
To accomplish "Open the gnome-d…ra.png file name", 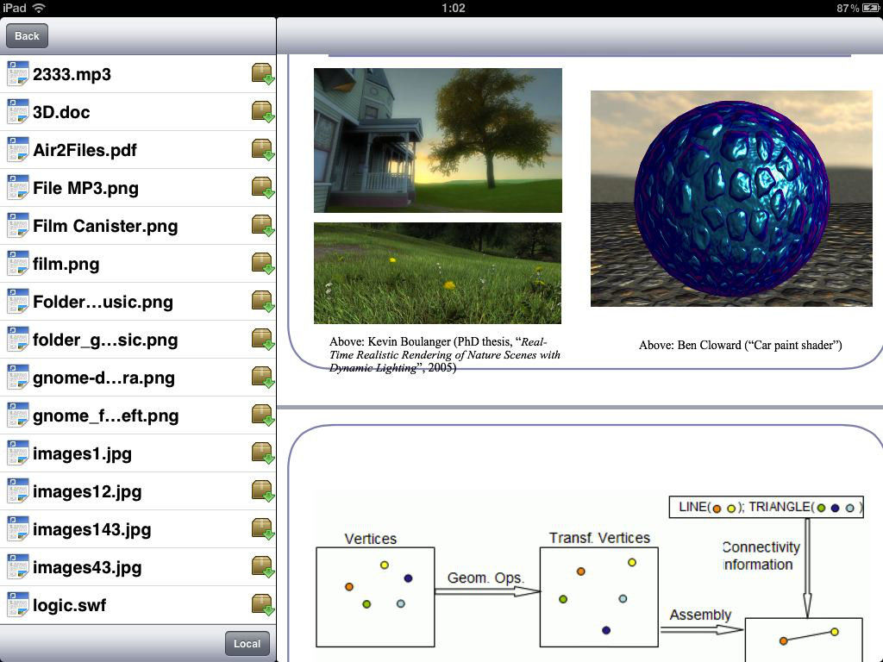I will coord(103,378).
